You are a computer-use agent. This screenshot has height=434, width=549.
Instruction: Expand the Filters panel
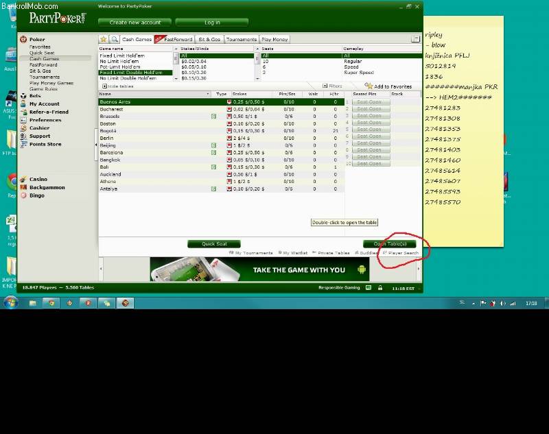point(332,86)
